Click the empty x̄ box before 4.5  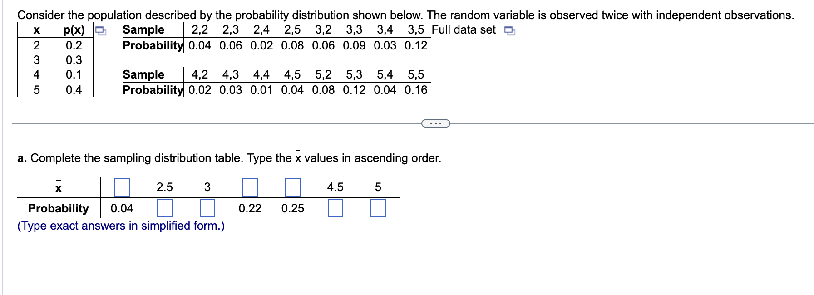(293, 187)
